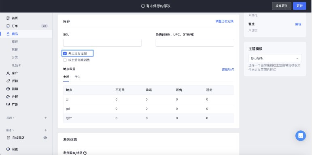Click the 客户 customers person icon

pyautogui.click(x=8, y=73)
